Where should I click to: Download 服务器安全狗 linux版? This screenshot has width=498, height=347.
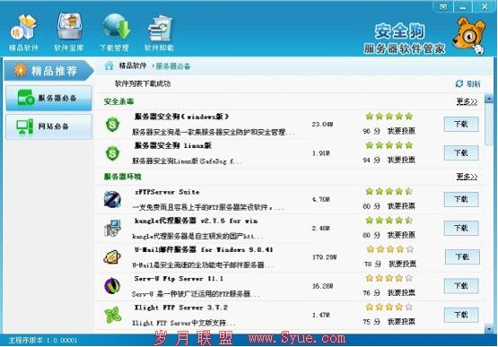point(461,153)
